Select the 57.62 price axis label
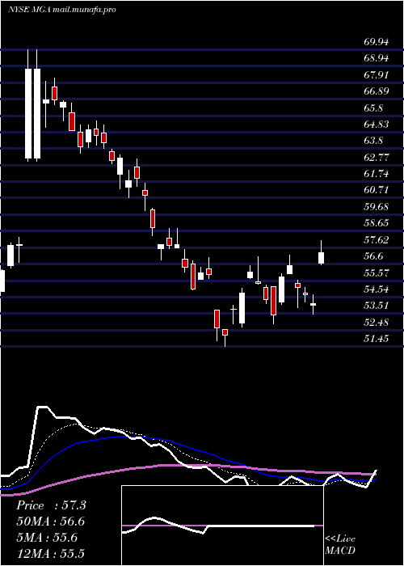This screenshot has width=404, height=566. click(377, 239)
